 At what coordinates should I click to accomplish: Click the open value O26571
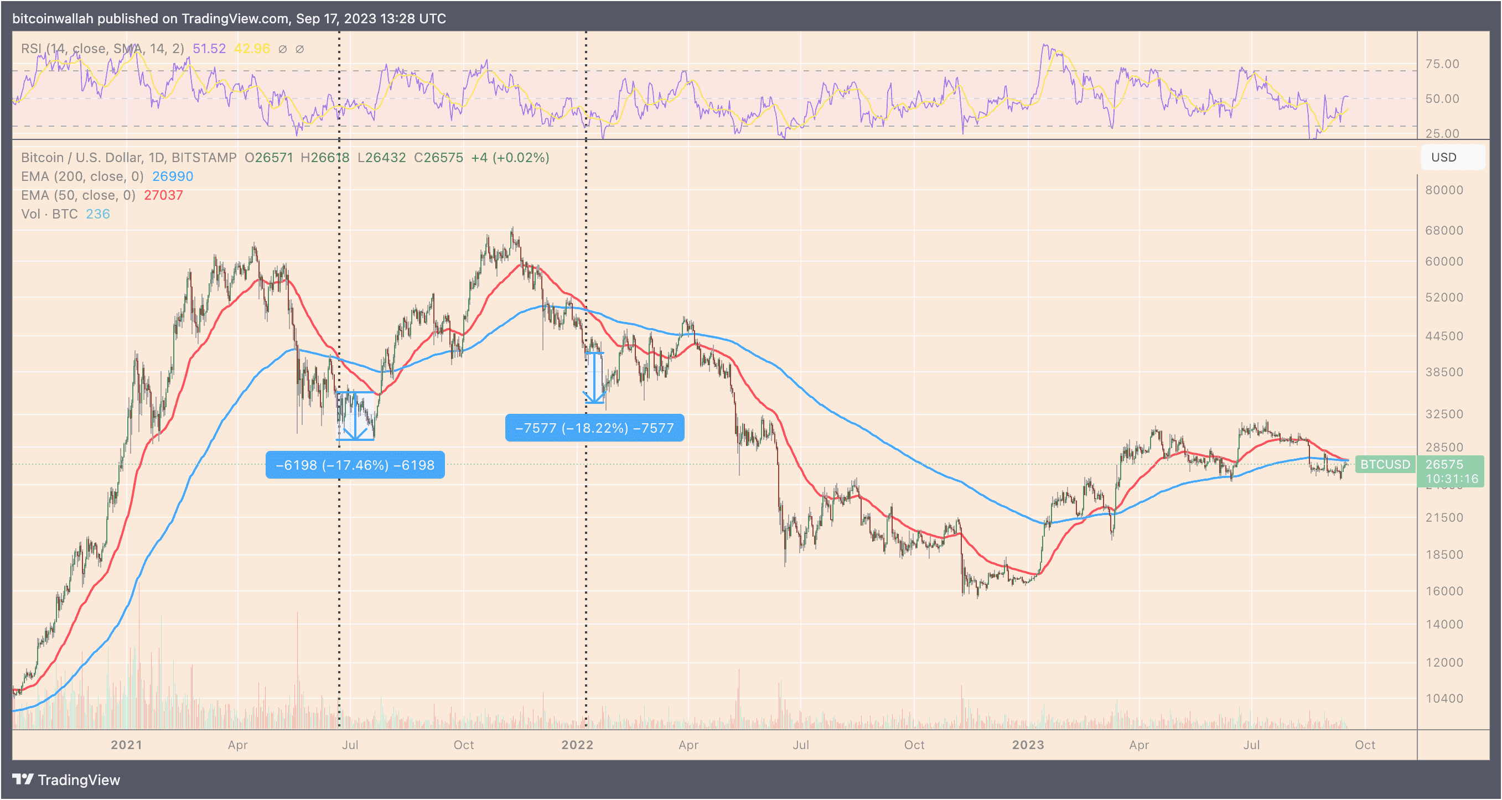point(269,158)
